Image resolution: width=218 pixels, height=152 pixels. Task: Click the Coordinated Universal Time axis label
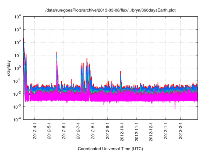tap(110, 149)
